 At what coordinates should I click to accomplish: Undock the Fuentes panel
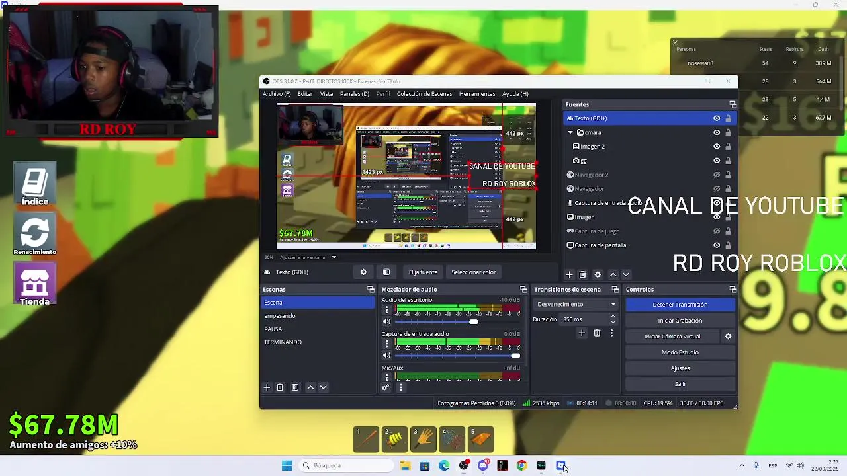pos(733,104)
